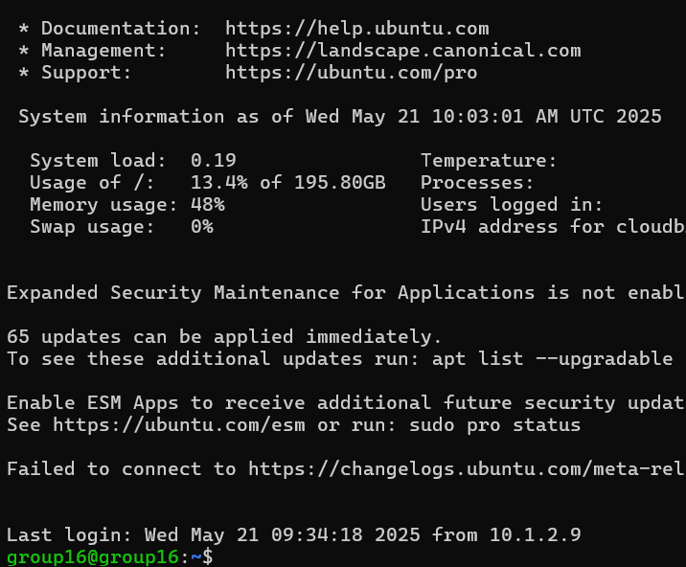The height and width of the screenshot is (567, 686).
Task: Click the '65 updates can be applied' line
Action: (224, 337)
